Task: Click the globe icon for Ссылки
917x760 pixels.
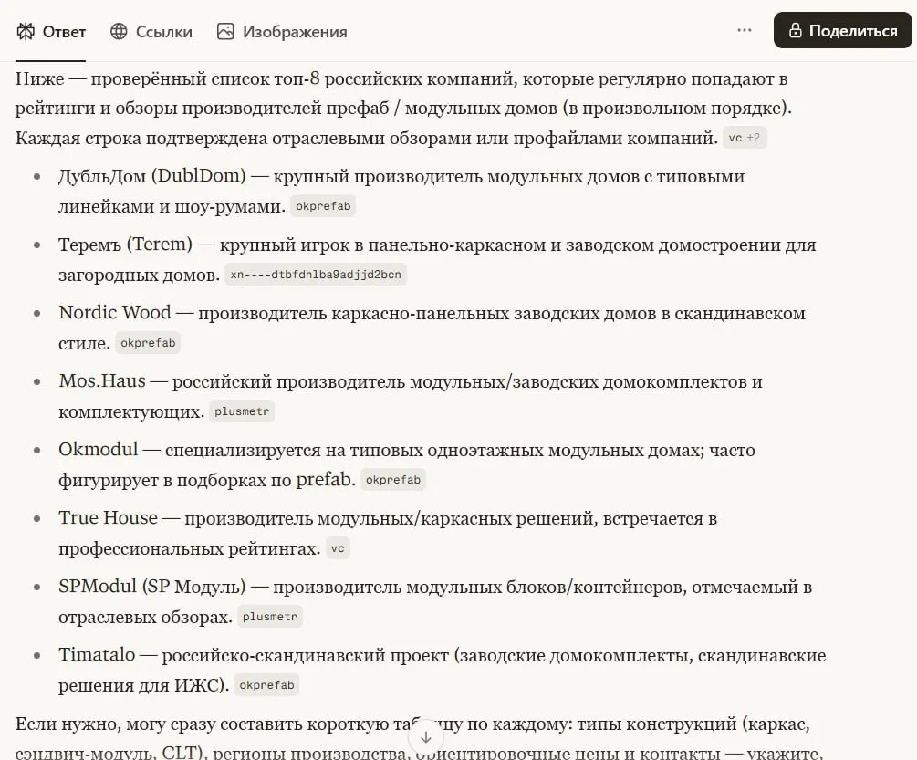Action: [x=119, y=32]
